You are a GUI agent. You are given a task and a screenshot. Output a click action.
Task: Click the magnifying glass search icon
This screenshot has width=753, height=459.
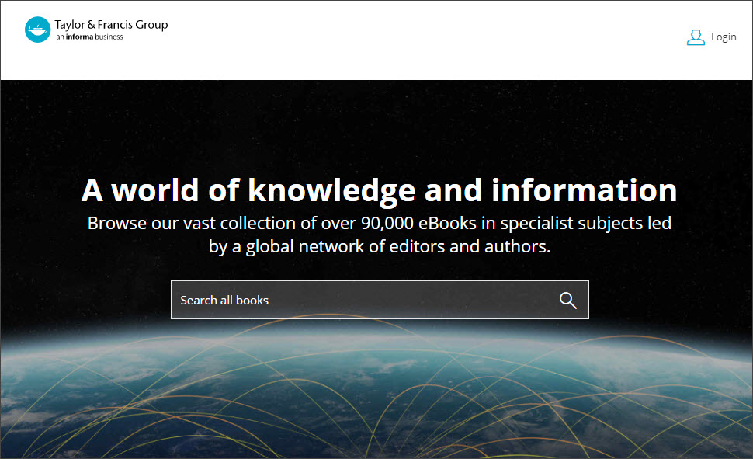point(567,300)
